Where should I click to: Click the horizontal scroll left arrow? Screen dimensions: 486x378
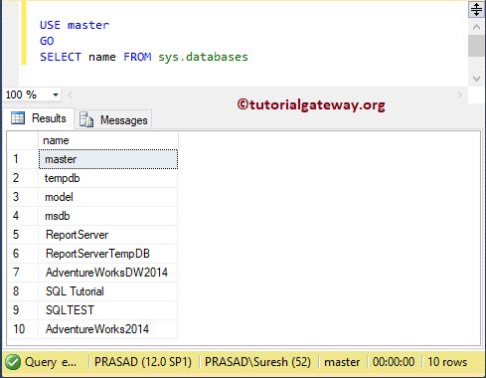(x=70, y=95)
